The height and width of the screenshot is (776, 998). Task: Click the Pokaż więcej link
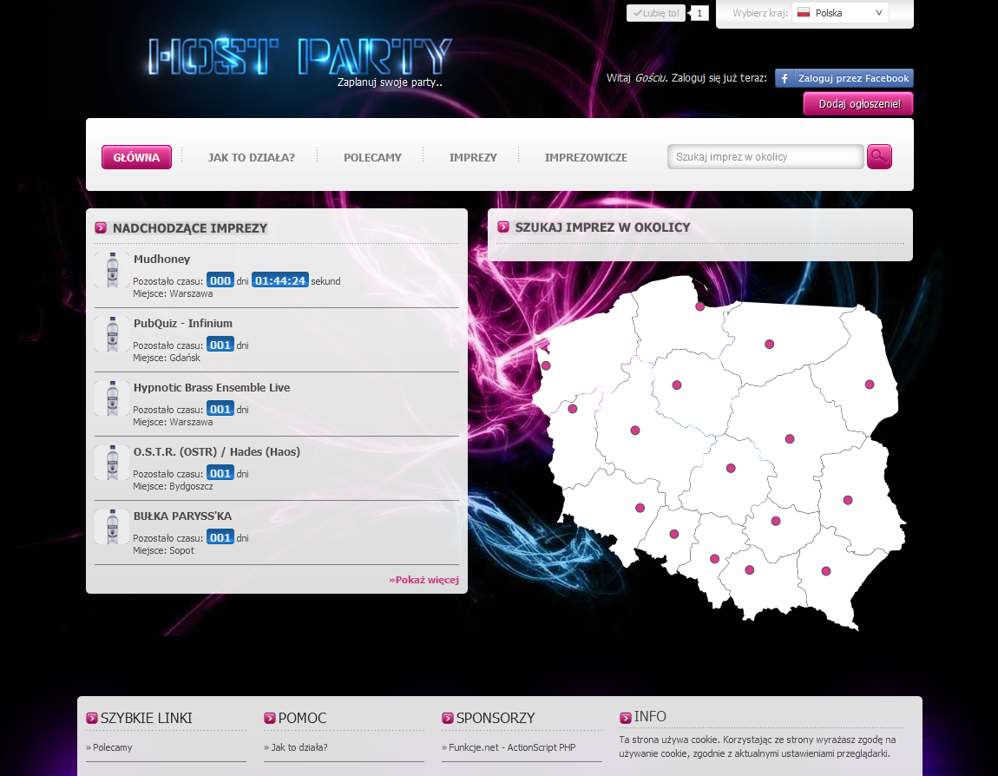(423, 580)
